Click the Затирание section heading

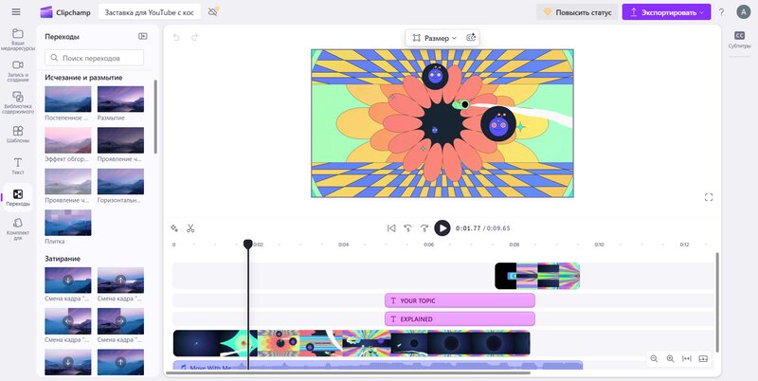pyautogui.click(x=63, y=259)
